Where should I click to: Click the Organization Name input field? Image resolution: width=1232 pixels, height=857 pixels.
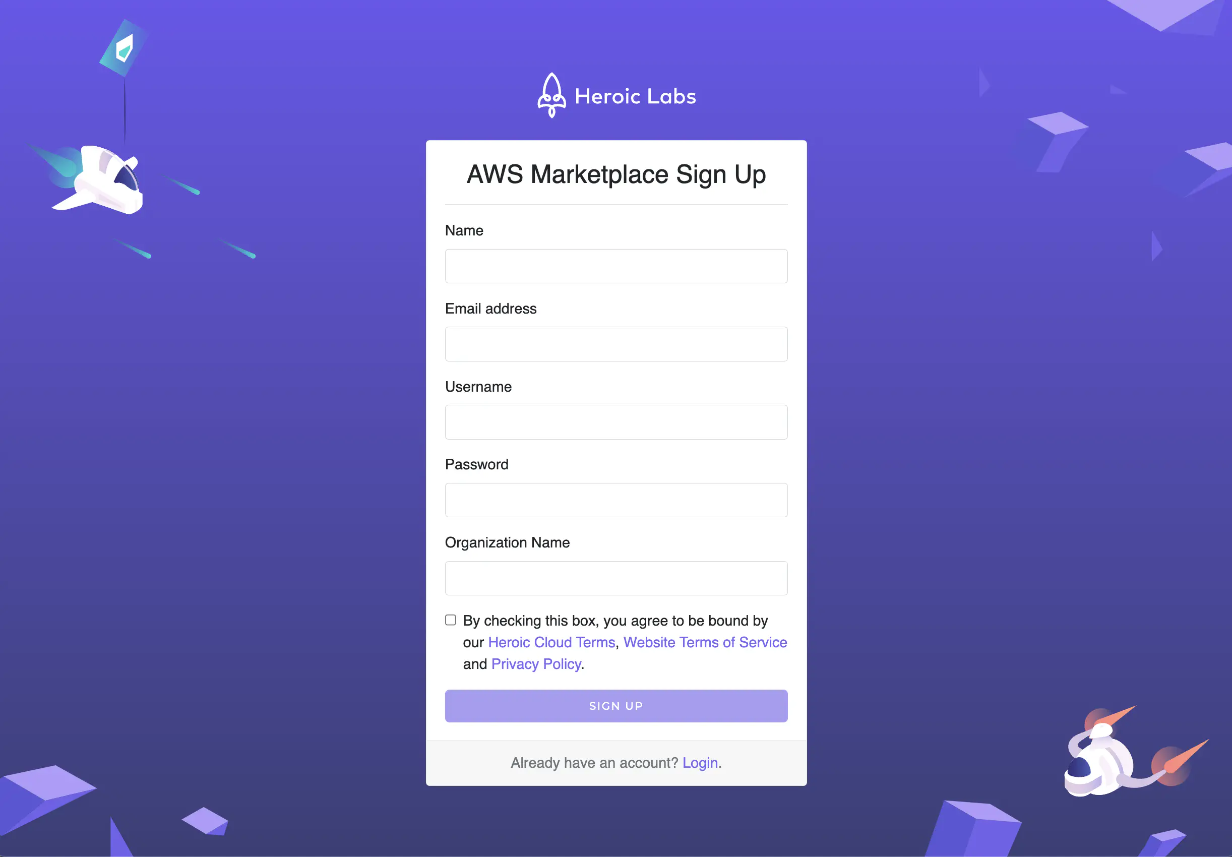coord(616,578)
